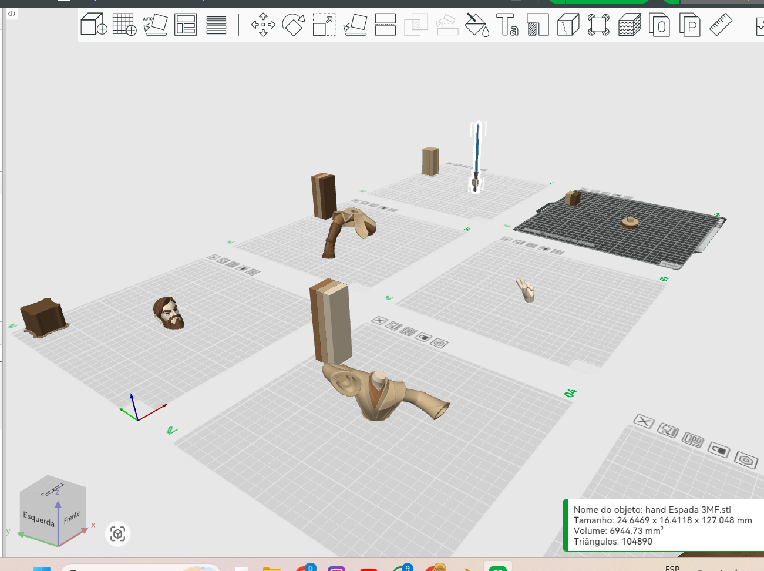The width and height of the screenshot is (764, 571).
Task: Select the Lay on face tool
Action: [355, 25]
